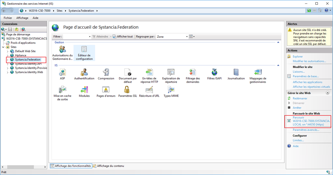The height and width of the screenshot is (175, 333).
Task: Open the Fichier menu
Action: [8, 18]
